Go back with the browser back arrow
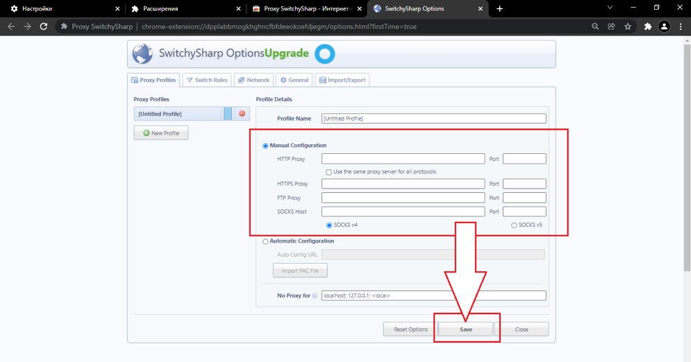This screenshot has width=691, height=362. pyautogui.click(x=11, y=26)
